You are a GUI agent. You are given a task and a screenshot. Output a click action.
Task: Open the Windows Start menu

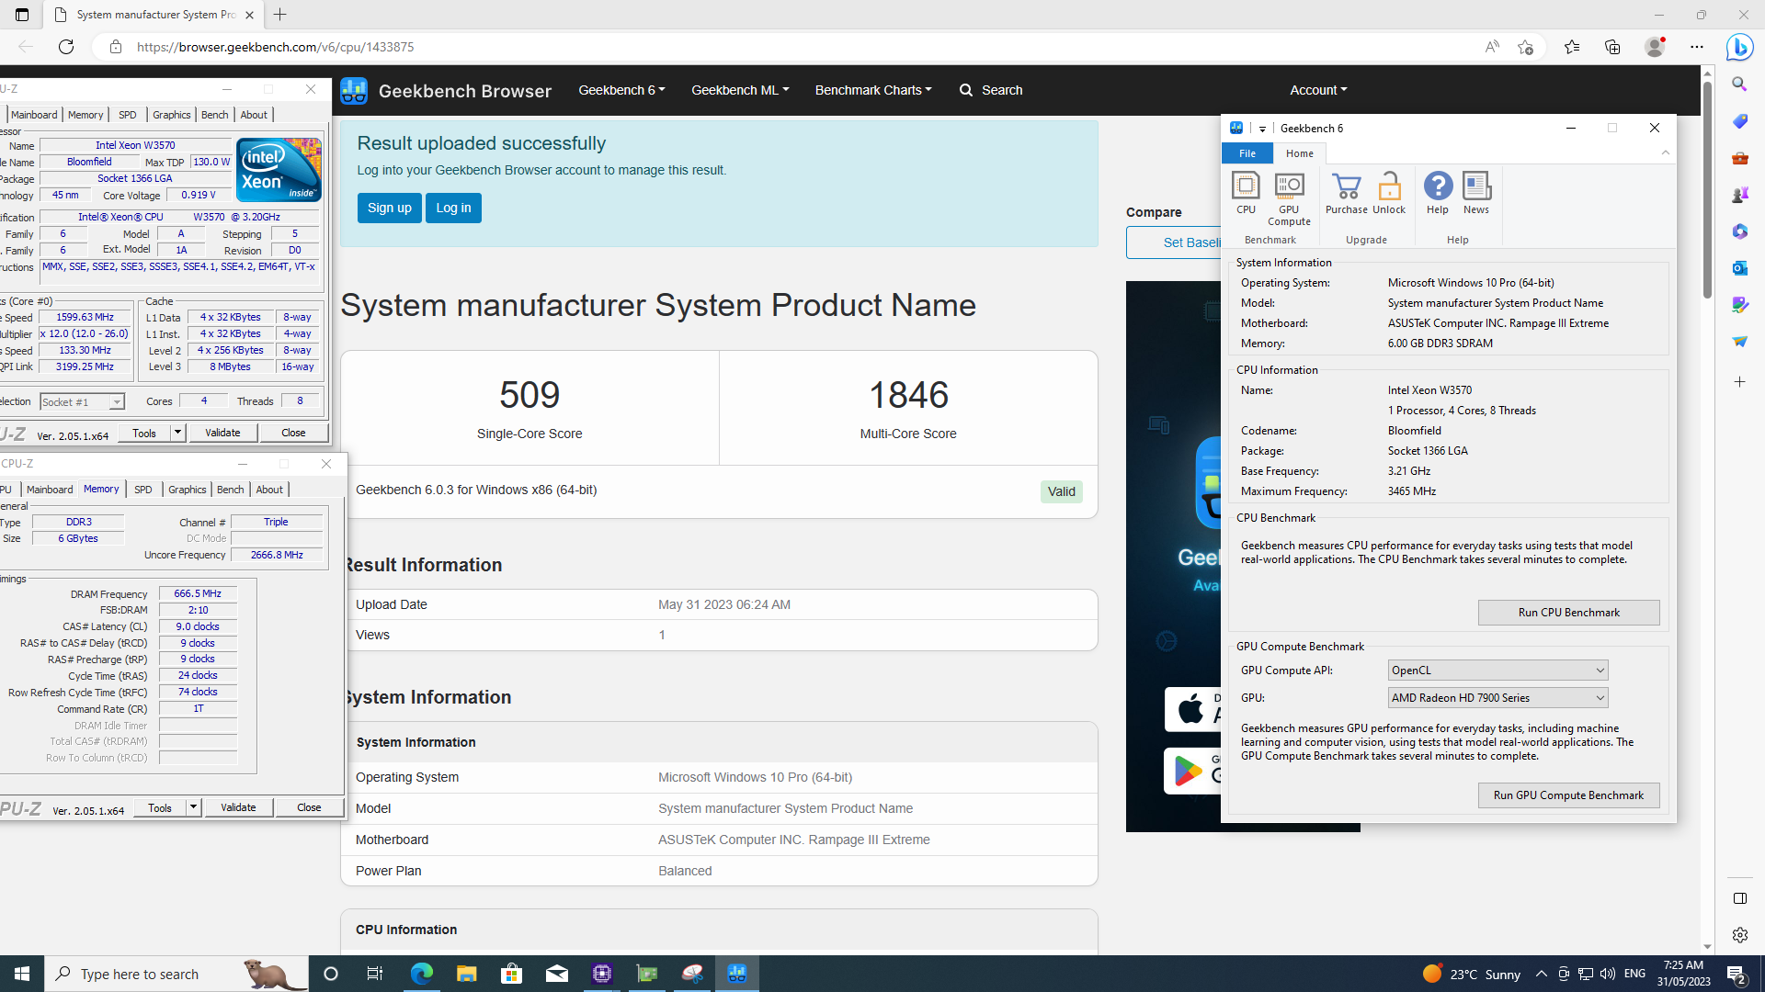(22, 974)
